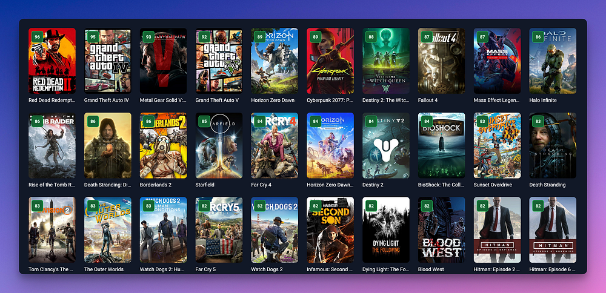Click the 'Starfield' title text

click(x=205, y=185)
